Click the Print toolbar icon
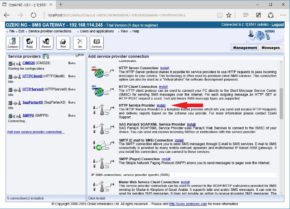 pyautogui.click(x=63, y=43)
